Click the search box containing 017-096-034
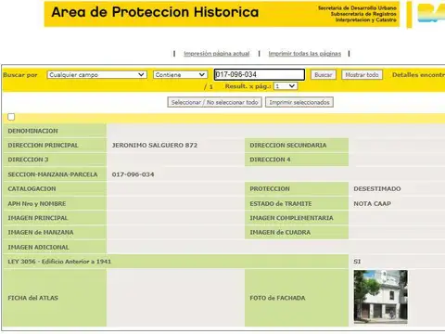Image resolution: width=445 pixels, height=334 pixels. coord(260,74)
